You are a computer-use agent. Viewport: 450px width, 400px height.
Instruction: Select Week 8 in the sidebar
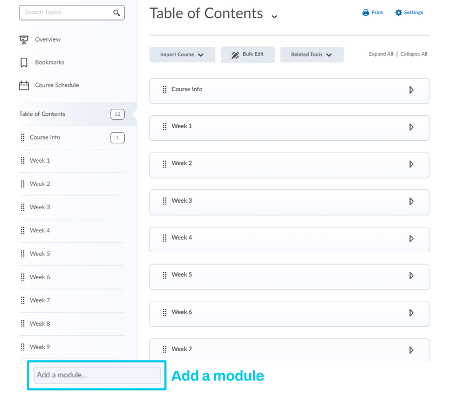click(40, 324)
